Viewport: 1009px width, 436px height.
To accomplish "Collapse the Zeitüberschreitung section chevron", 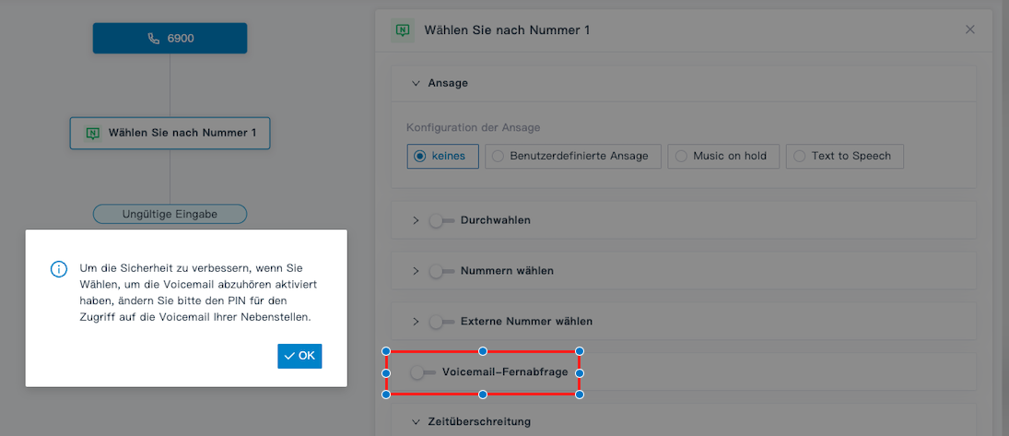I will [416, 422].
